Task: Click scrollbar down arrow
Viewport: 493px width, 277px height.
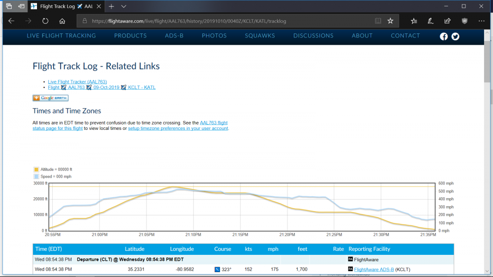Action: (x=488, y=271)
